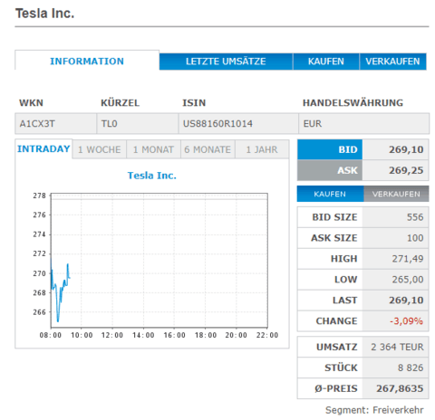Show the 1 Woche chart
This screenshot has width=435, height=420.
[x=99, y=149]
